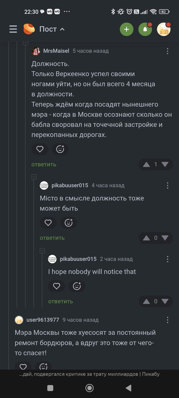
Task: Collapse the pikabuuser015 2 часа назад reply
Action: [42, 251]
